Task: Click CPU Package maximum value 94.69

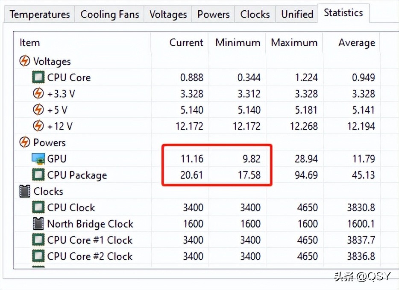Action: click(x=306, y=175)
